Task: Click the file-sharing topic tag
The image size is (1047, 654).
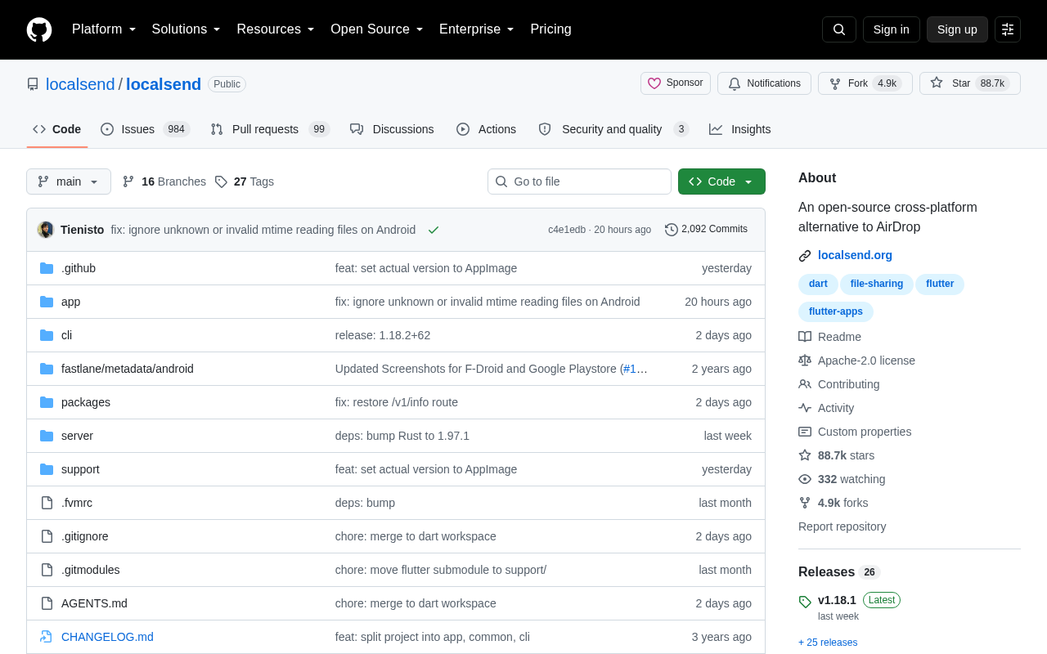Action: pos(877,284)
